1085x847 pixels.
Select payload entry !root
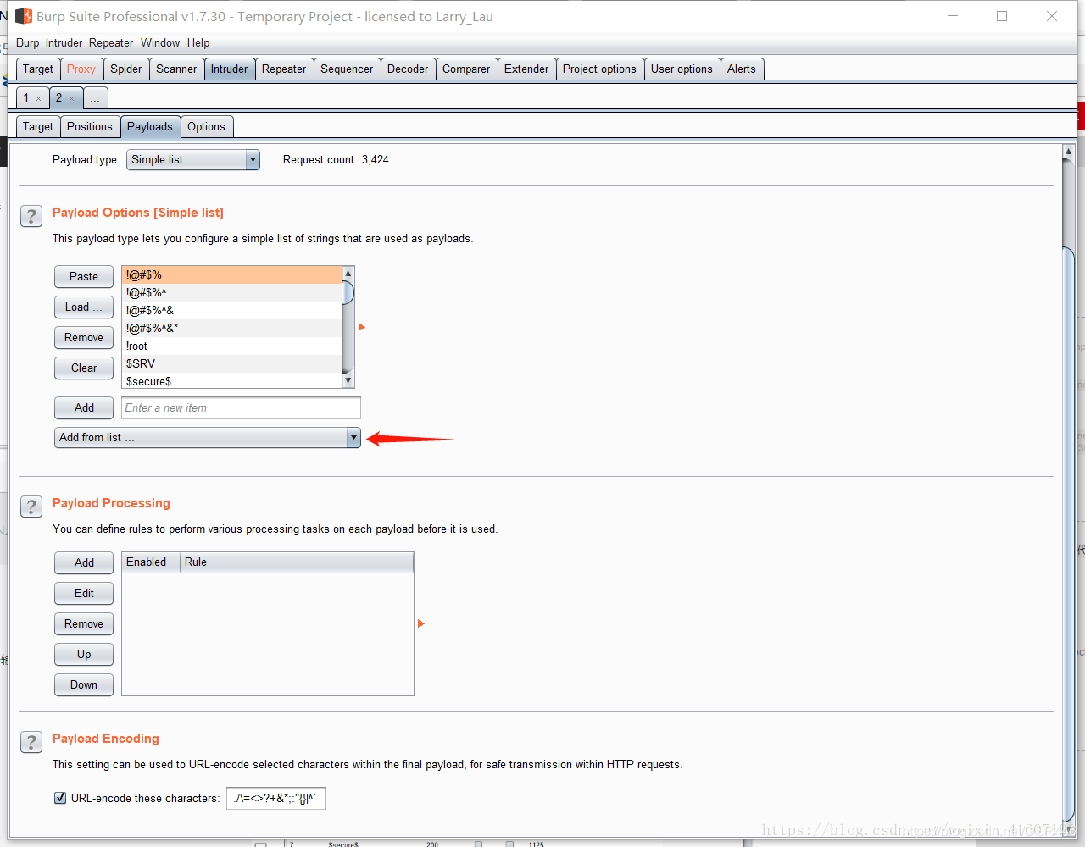click(231, 346)
